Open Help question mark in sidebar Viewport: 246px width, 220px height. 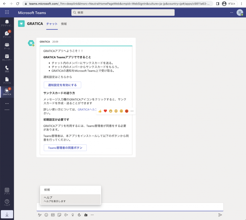(7, 203)
